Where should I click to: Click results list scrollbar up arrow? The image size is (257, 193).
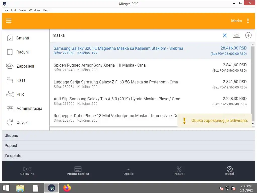(253, 44)
